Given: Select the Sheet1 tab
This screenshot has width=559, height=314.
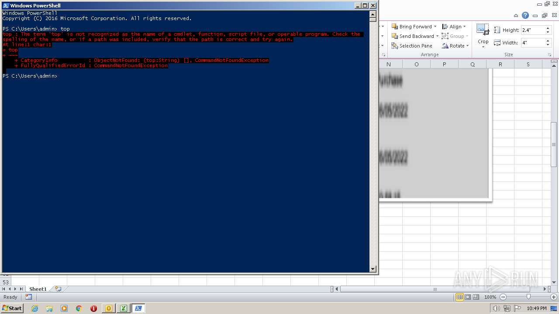Looking at the screenshot, I should click(x=38, y=289).
